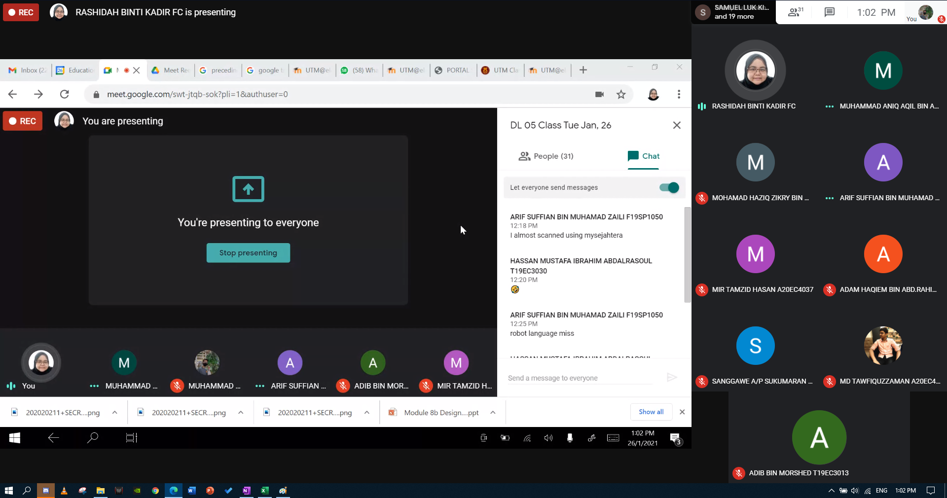Open a new browser tab
The height and width of the screenshot is (498, 947).
pos(583,70)
